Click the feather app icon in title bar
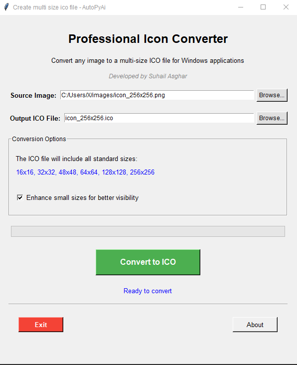The height and width of the screenshot is (365, 297). coord(6,7)
